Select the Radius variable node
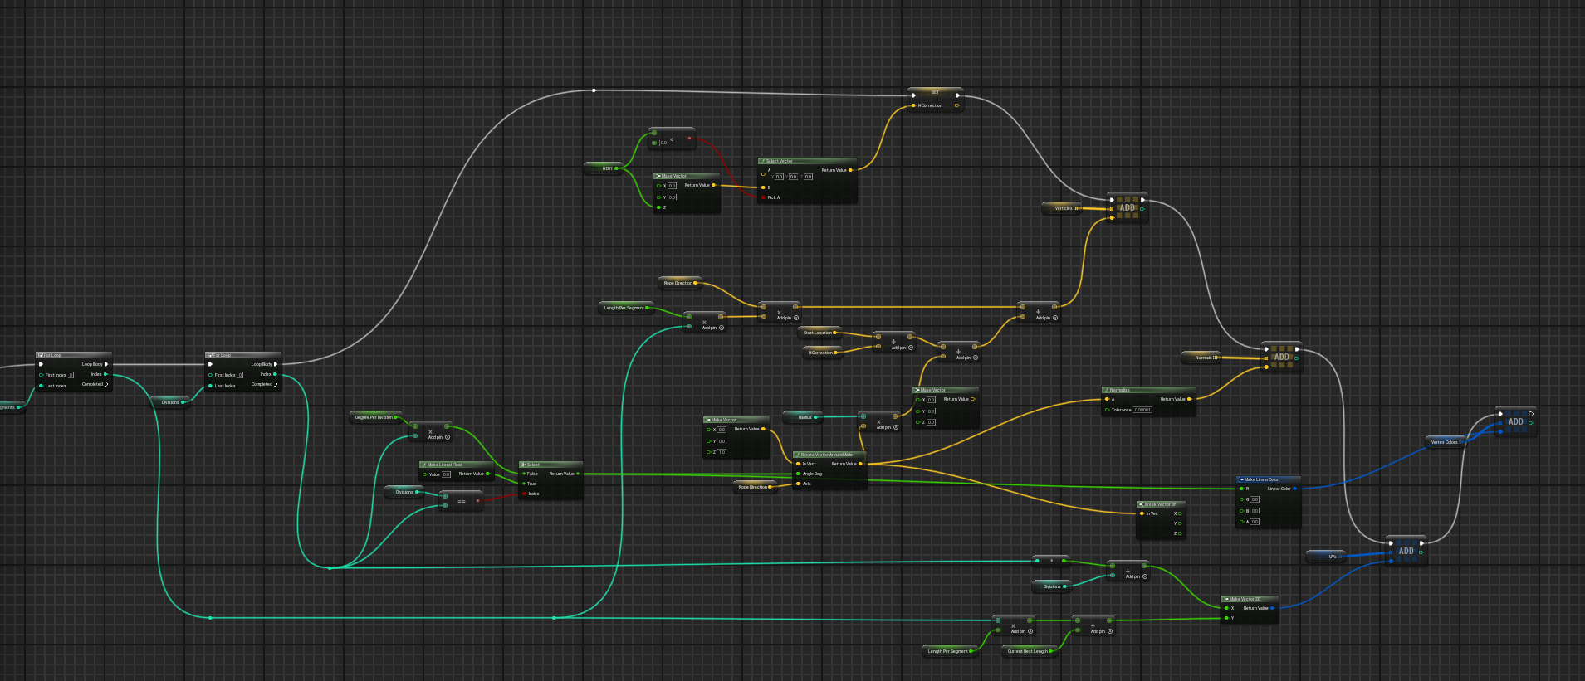 point(804,417)
